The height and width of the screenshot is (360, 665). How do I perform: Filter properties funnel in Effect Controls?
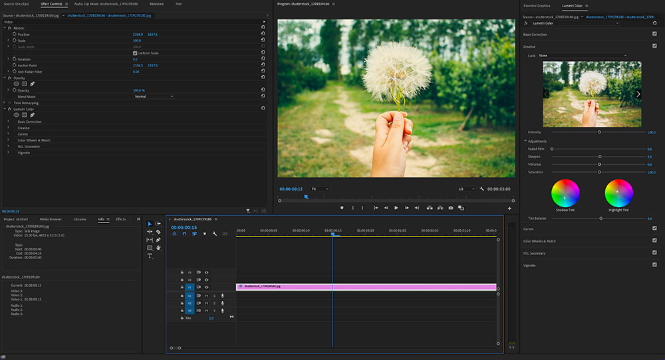248,211
